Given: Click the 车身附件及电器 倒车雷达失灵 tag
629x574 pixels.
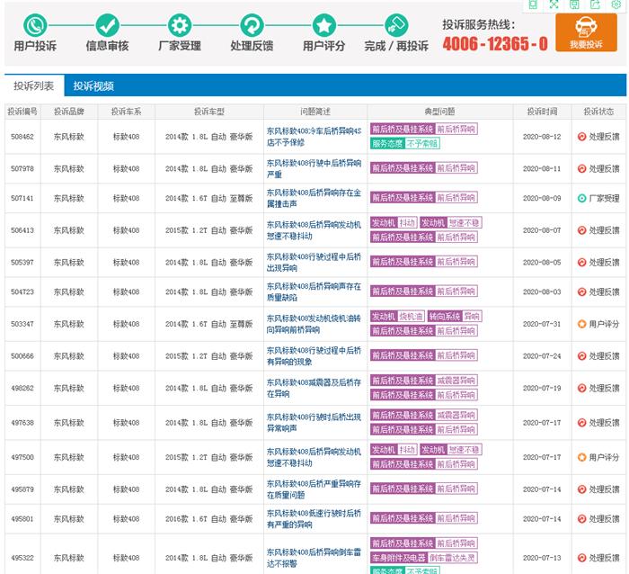Looking at the screenshot, I should [x=423, y=558].
